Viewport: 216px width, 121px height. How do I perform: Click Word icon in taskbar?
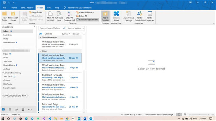click(x=85, y=118)
